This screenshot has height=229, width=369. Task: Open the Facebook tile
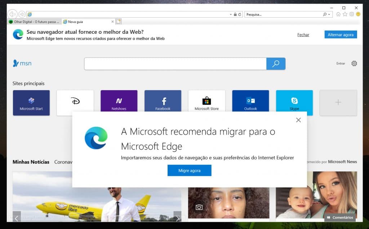[163, 101]
